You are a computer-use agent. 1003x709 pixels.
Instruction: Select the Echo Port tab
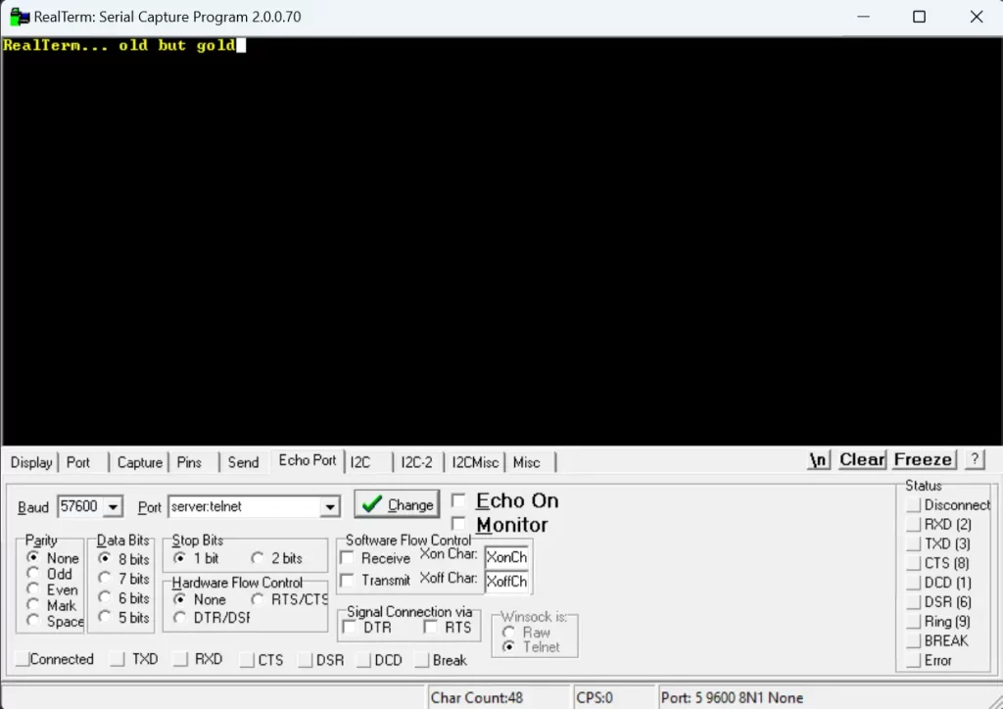(307, 460)
